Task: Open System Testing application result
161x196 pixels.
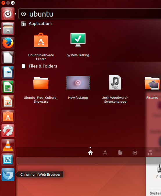Action: [x=78, y=45]
